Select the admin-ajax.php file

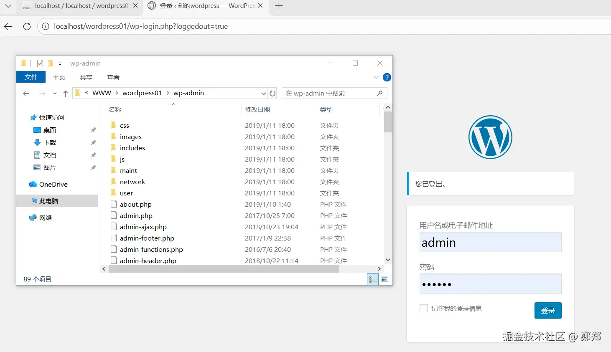(143, 227)
